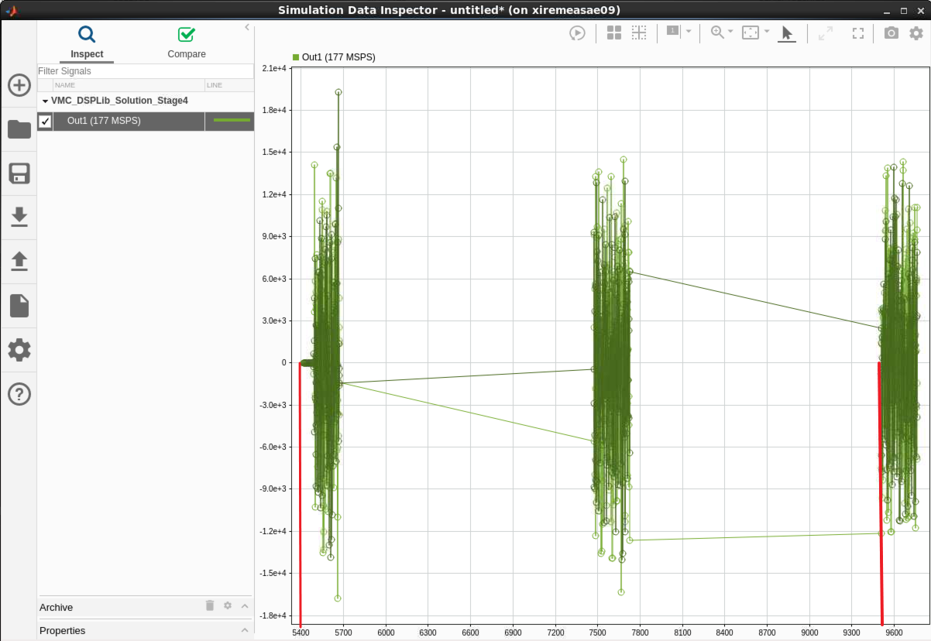Click the Import data download arrow icon

point(19,218)
